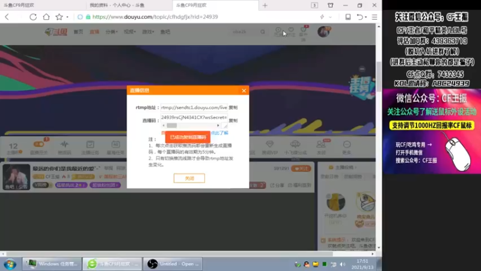The width and height of the screenshot is (481, 271).
Task: Open the 点此了解 link in the dialog
Action: pos(219,132)
